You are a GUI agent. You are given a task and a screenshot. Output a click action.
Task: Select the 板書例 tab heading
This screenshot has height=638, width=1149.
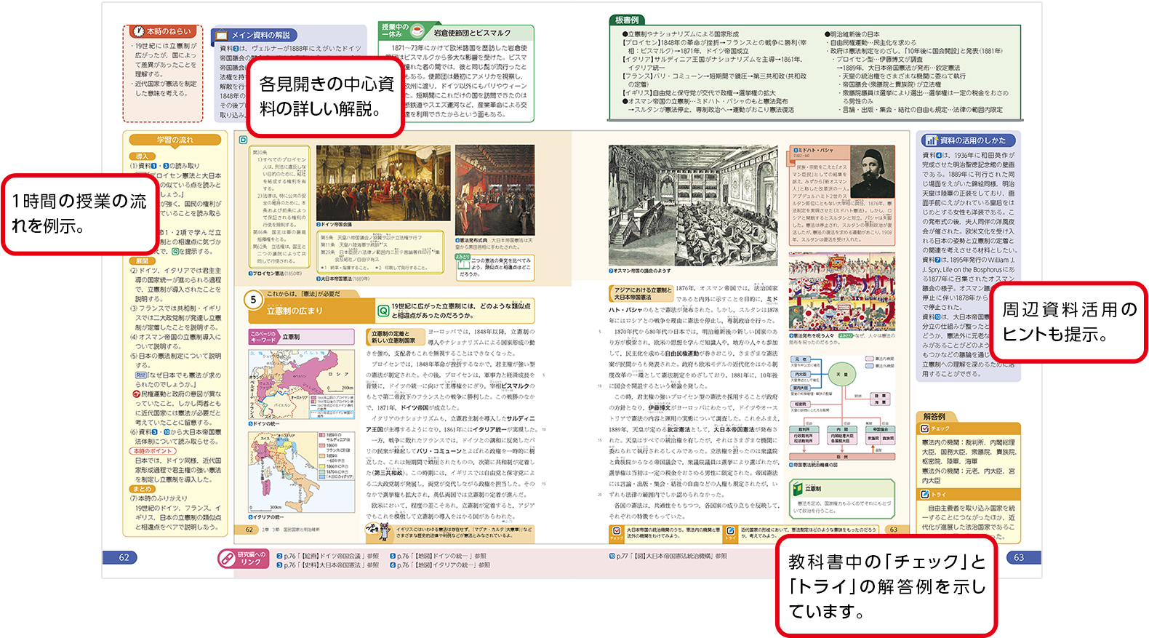626,20
